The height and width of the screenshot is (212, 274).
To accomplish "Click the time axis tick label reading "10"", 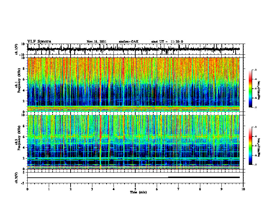I will (243, 189).
